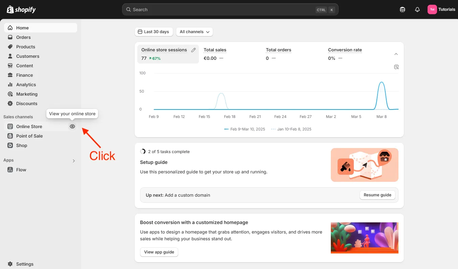Open the All channels dropdown
The height and width of the screenshot is (269, 458).
click(x=194, y=31)
